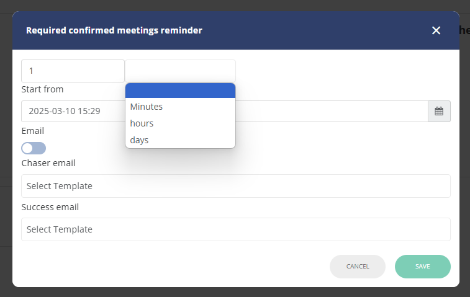Click the dimmed backdrop below the dialog
The width and height of the screenshot is (470, 297).
click(235, 293)
